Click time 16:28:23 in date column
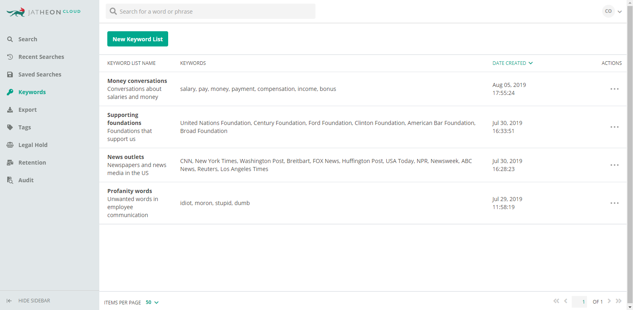The image size is (633, 310). 504,169
